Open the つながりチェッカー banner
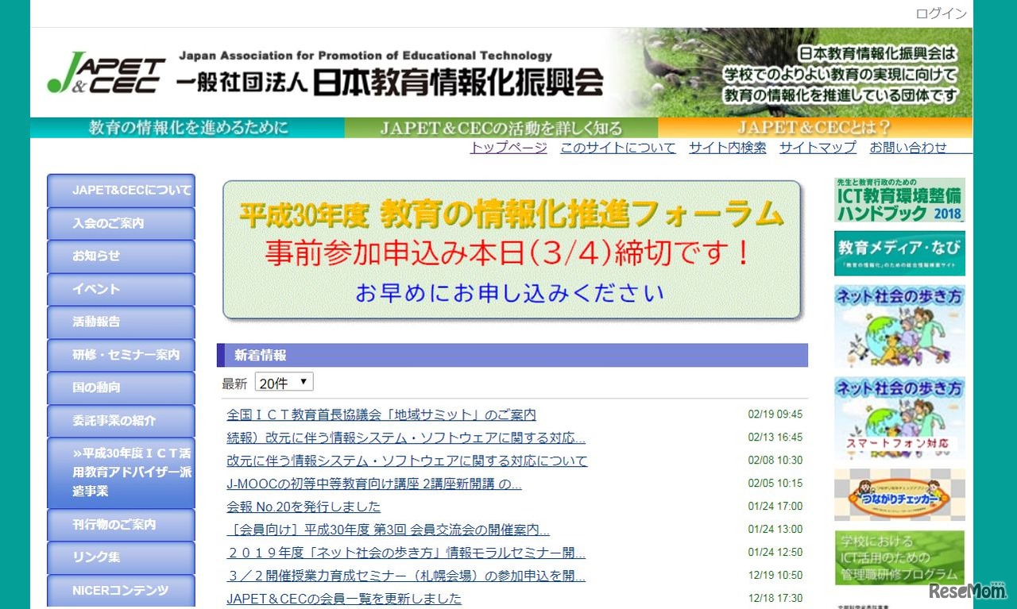Viewport: 1017px width, 609px height. point(899,494)
